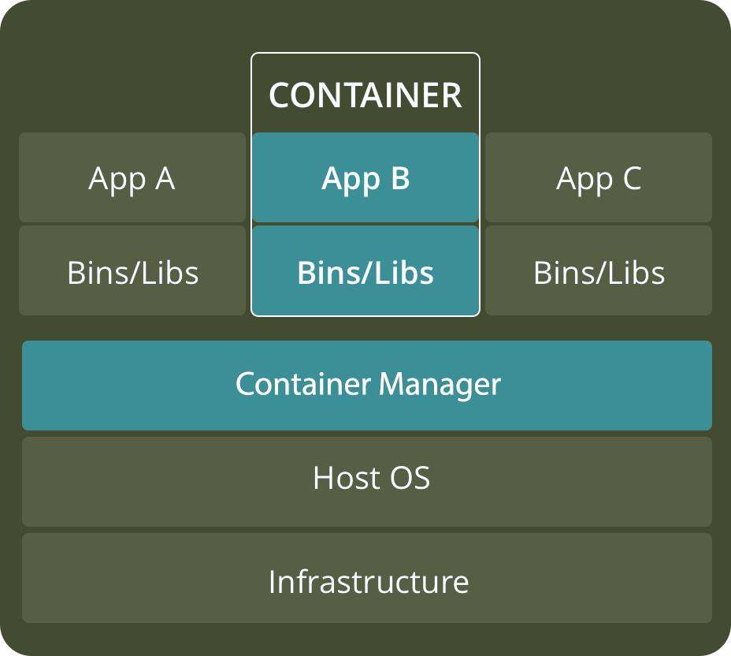Click the 'App A' text label
The width and height of the screenshot is (731, 656).
pyautogui.click(x=132, y=179)
